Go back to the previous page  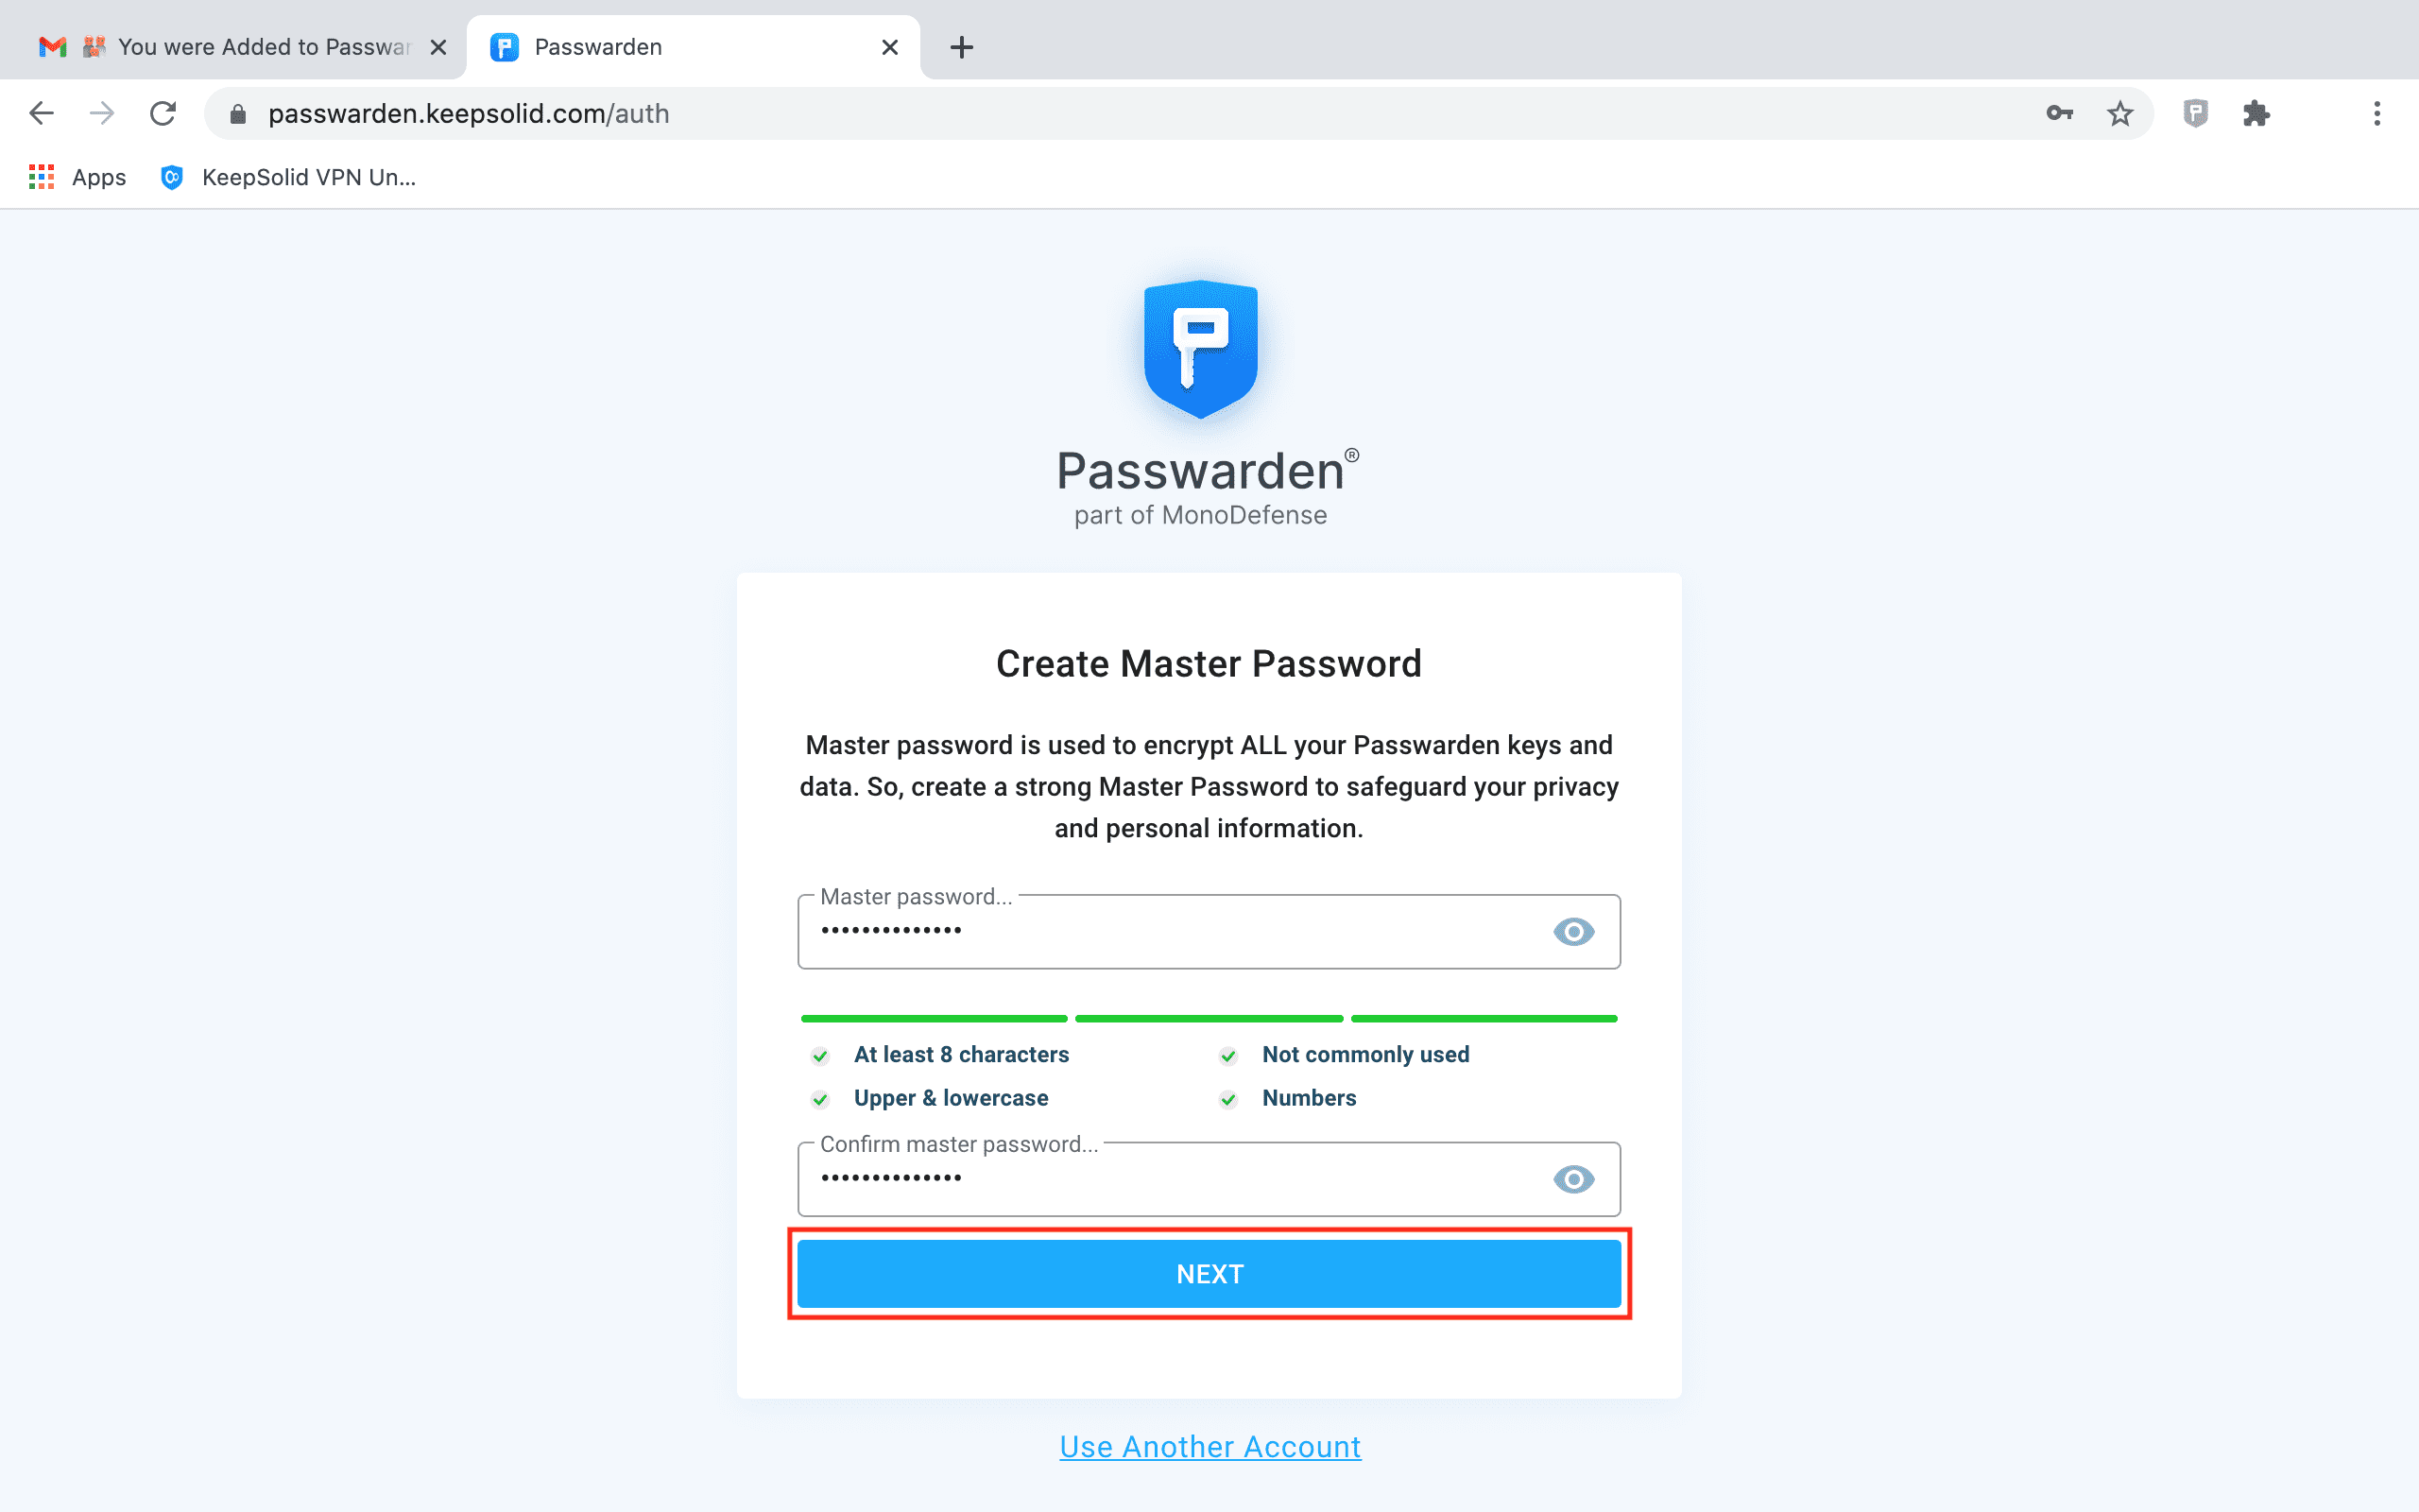point(41,114)
